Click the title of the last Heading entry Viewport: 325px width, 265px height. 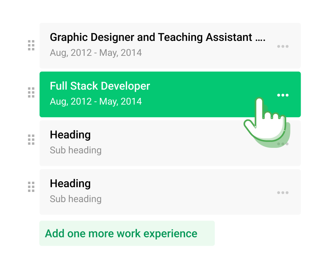point(70,184)
